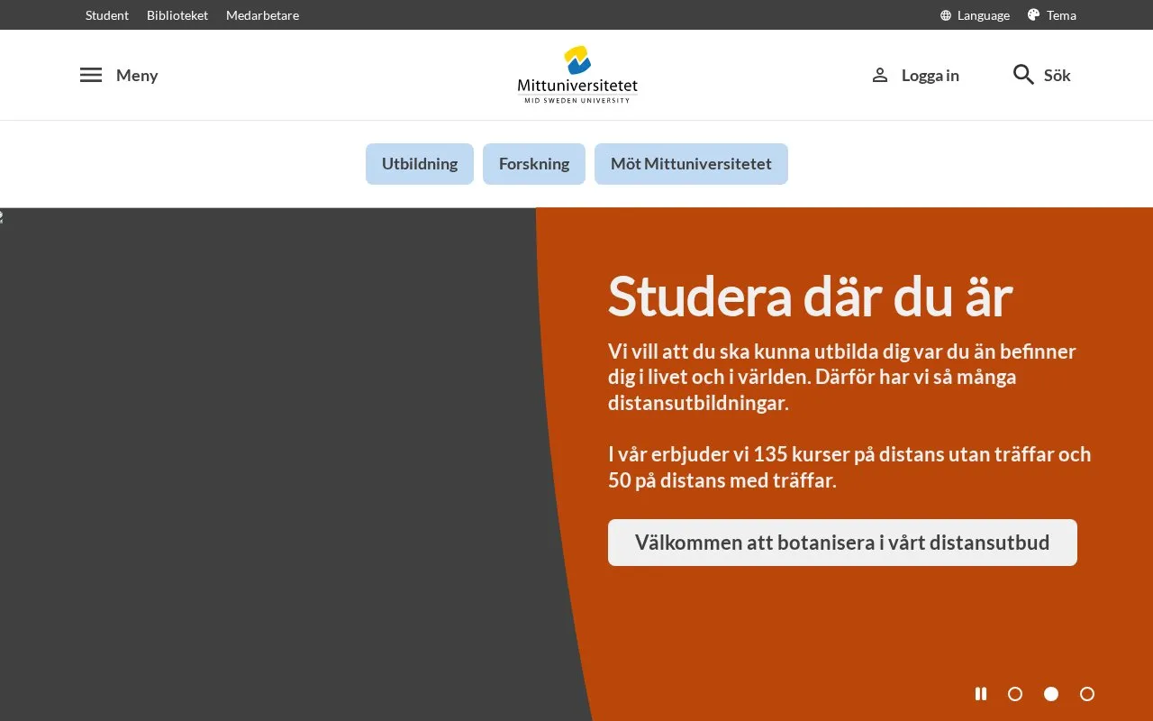The image size is (1153, 721).
Task: Open the Student link in top bar
Action: tap(107, 15)
